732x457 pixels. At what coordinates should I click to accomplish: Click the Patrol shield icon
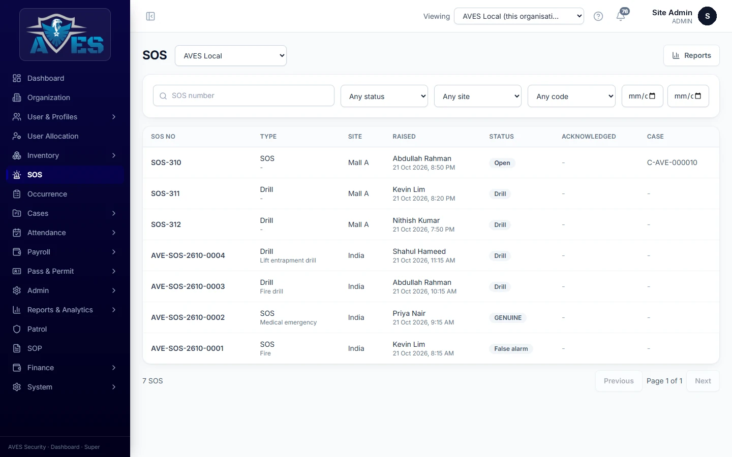(17, 329)
